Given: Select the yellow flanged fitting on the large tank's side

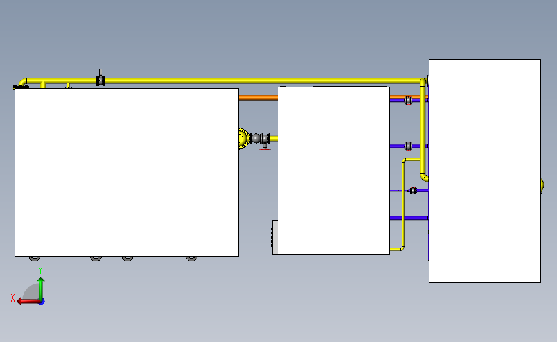Looking at the screenshot, I should 243,139.
